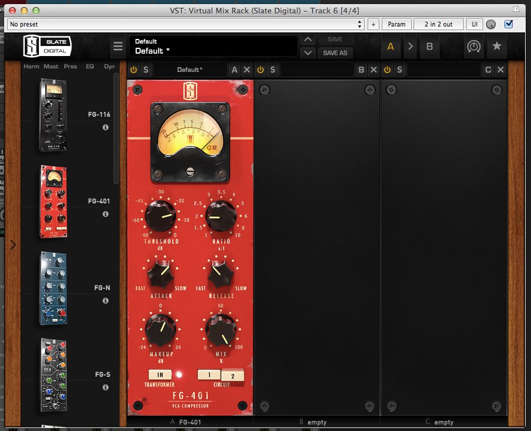Click the plus button next to preset dropdown
This screenshot has width=531, height=431.
373,24
